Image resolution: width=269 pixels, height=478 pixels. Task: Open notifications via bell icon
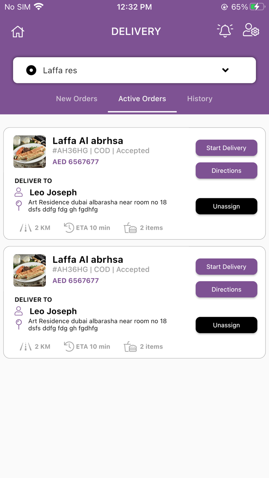pos(225,31)
